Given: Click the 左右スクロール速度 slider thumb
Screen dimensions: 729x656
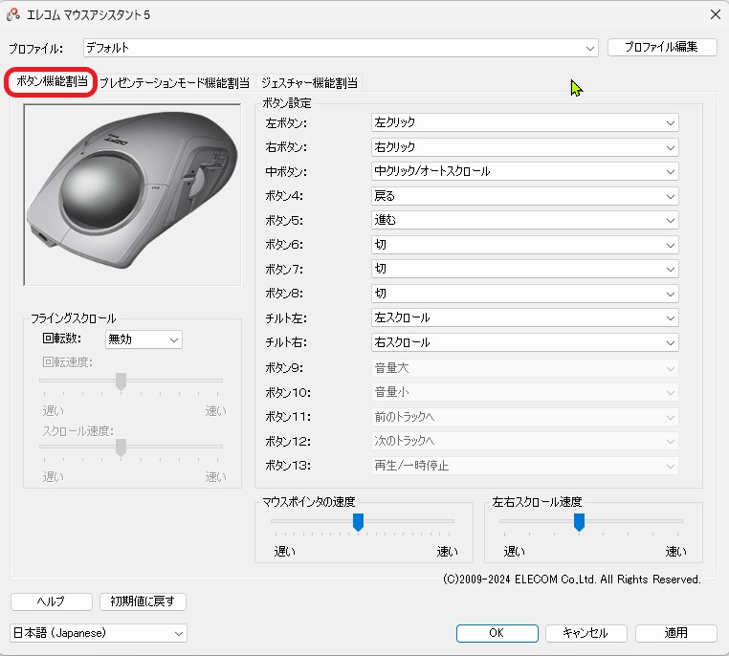Looking at the screenshot, I should (x=579, y=522).
